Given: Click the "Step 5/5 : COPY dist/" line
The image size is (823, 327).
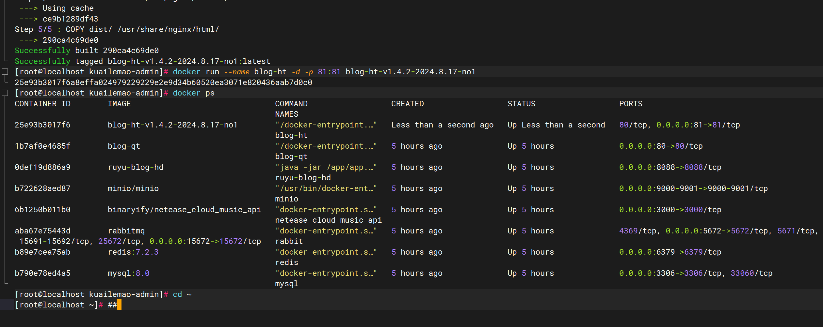Looking at the screenshot, I should pos(117,29).
